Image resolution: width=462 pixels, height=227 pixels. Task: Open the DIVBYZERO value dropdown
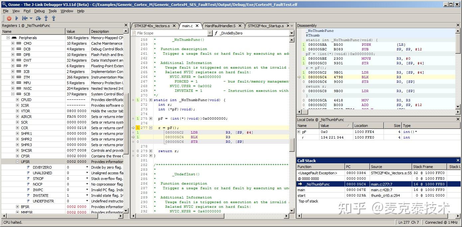click(87, 168)
